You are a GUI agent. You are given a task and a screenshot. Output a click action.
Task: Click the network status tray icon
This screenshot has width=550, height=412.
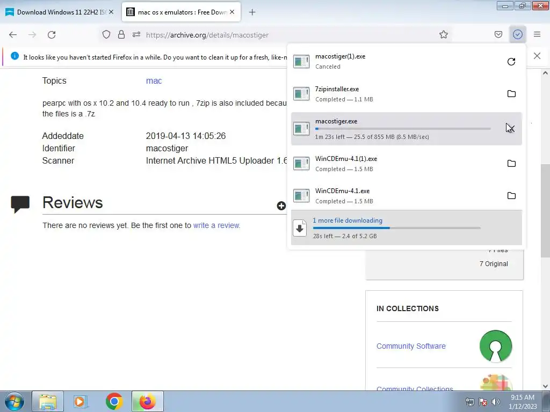click(469, 402)
